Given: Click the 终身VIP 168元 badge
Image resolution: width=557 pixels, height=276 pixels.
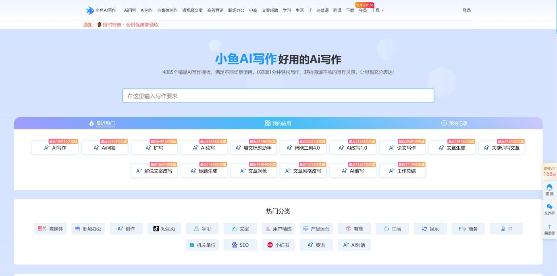Looking at the screenshot, I should 549,172.
